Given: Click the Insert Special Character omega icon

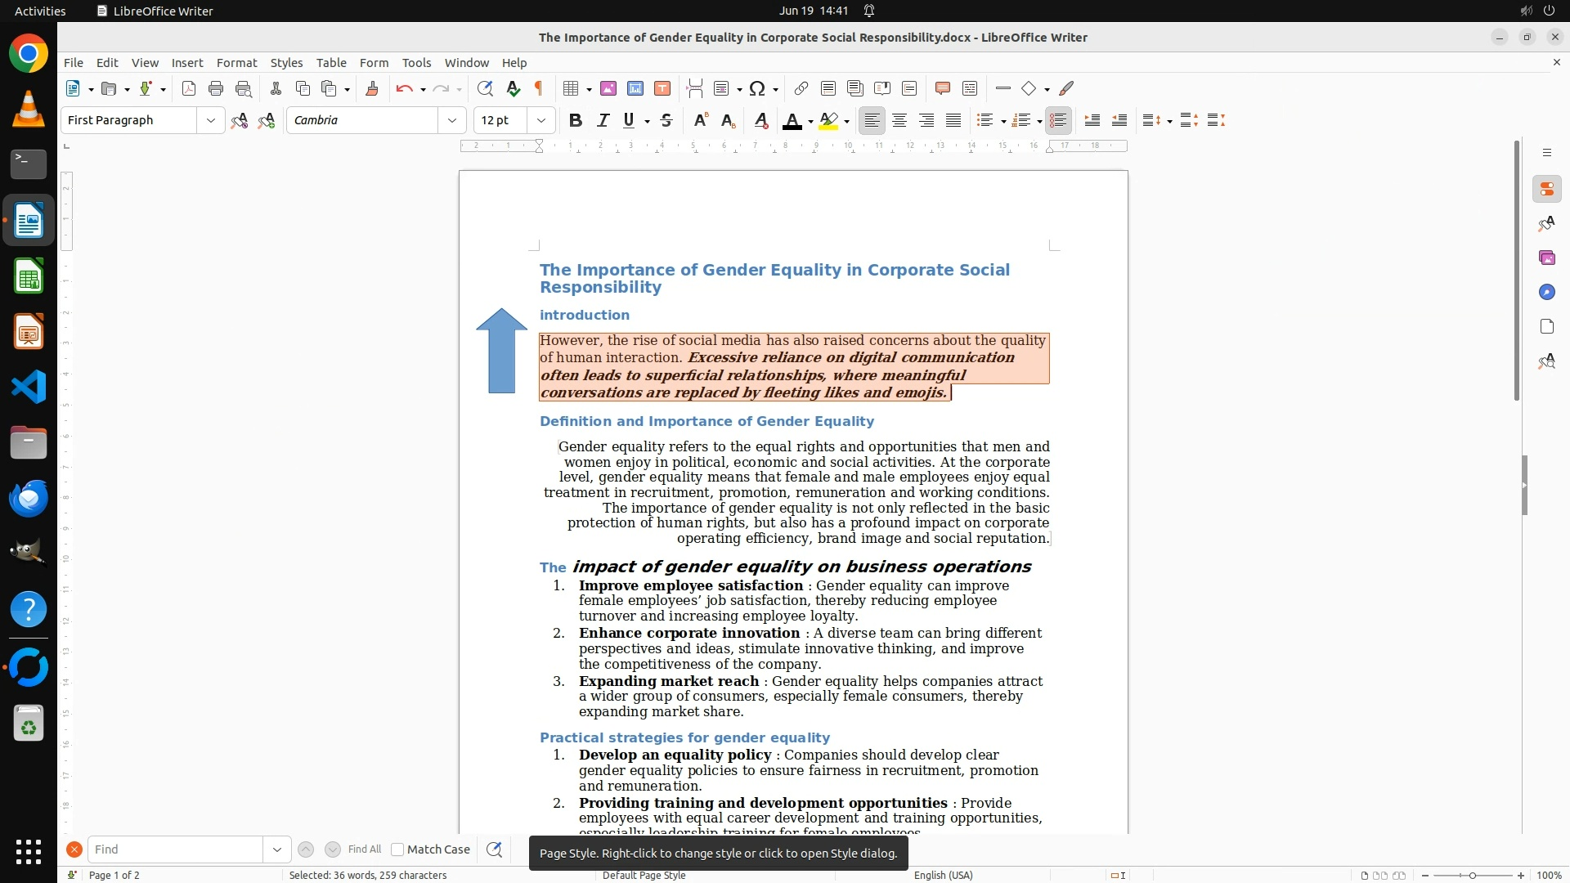Looking at the screenshot, I should 757,88.
